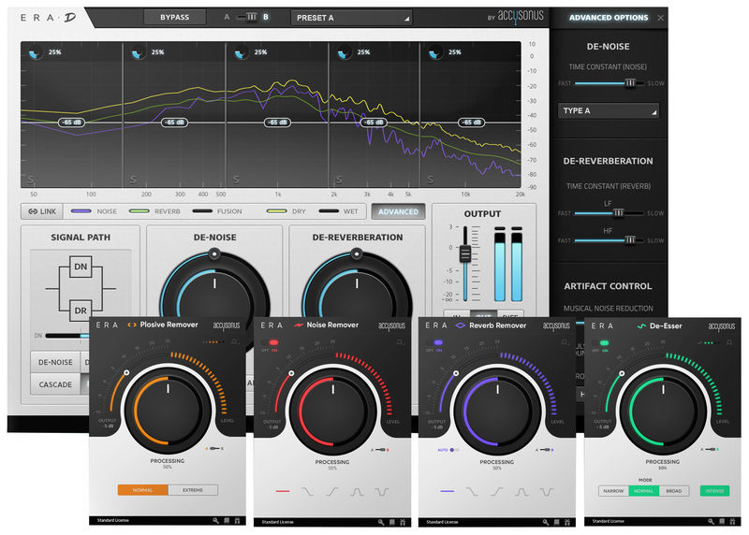Open the Preset A dropdown
This screenshot has height=535, width=749.
(x=352, y=18)
